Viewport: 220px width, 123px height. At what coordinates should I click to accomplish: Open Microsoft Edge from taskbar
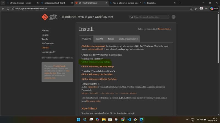click(x=142, y=119)
